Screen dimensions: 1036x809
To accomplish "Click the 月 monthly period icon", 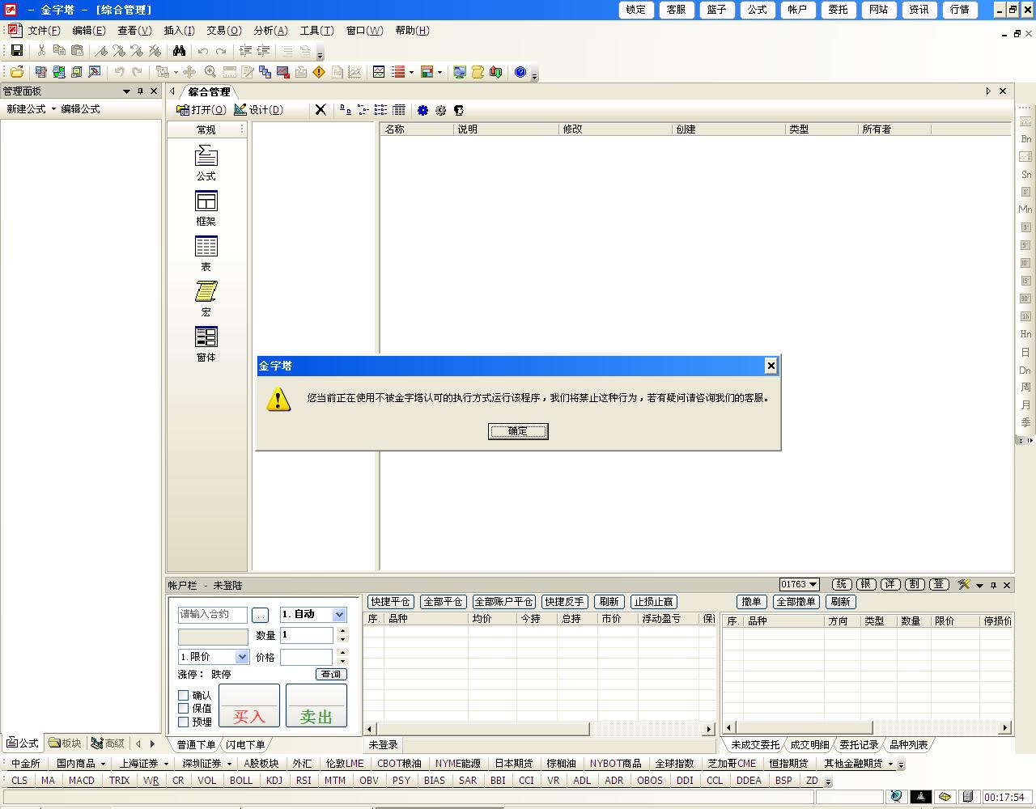I will [x=1025, y=405].
